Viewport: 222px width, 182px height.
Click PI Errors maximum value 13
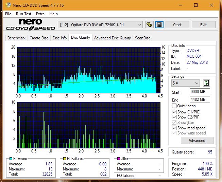(x=50, y=169)
